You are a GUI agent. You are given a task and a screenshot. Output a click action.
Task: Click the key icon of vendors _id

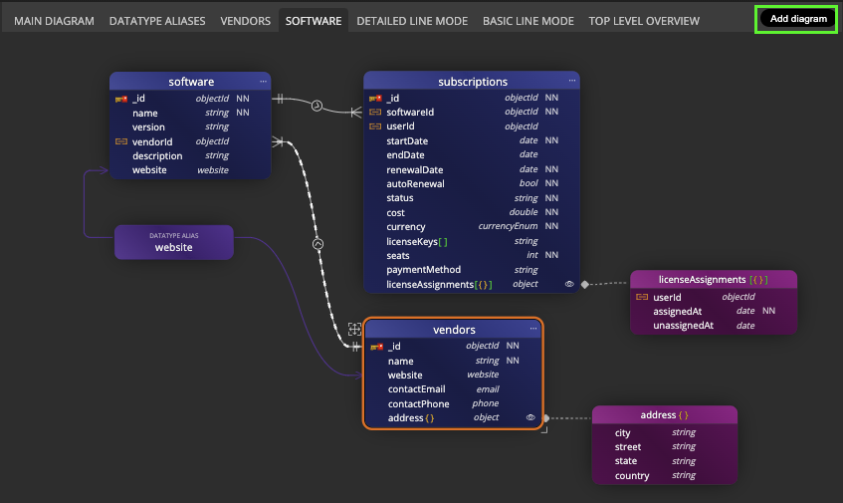[376, 347]
